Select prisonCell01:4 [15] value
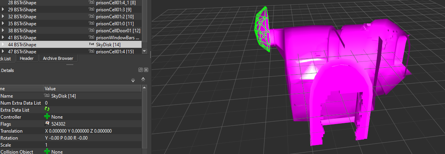This screenshot has width=445, height=154. 115,51
